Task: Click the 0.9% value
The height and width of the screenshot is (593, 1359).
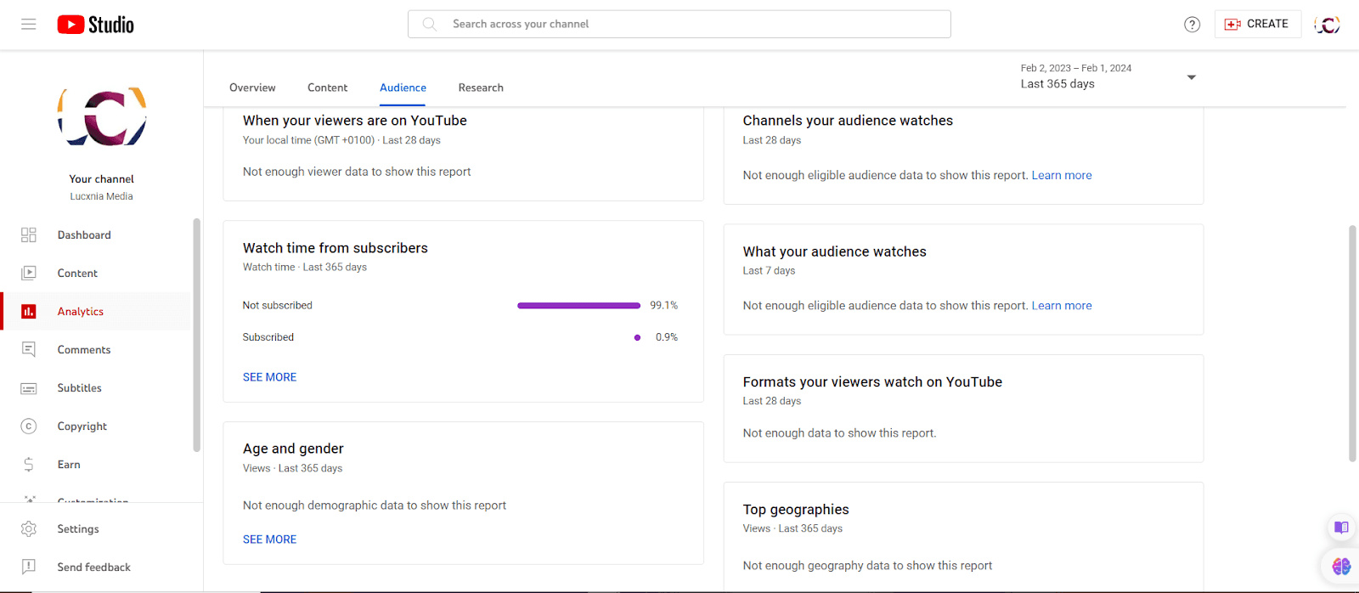Action: 667,337
